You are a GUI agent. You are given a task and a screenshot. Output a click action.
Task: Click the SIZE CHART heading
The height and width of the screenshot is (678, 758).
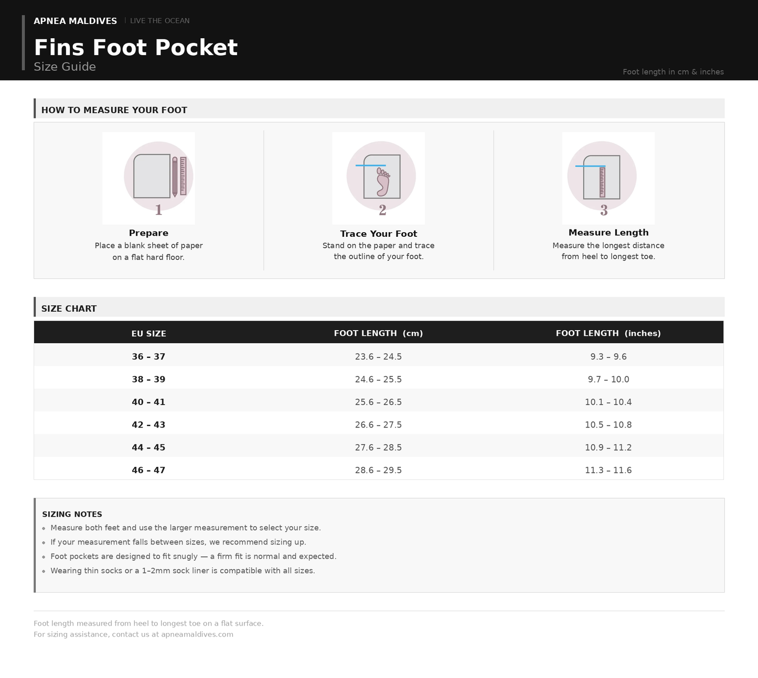click(x=69, y=309)
